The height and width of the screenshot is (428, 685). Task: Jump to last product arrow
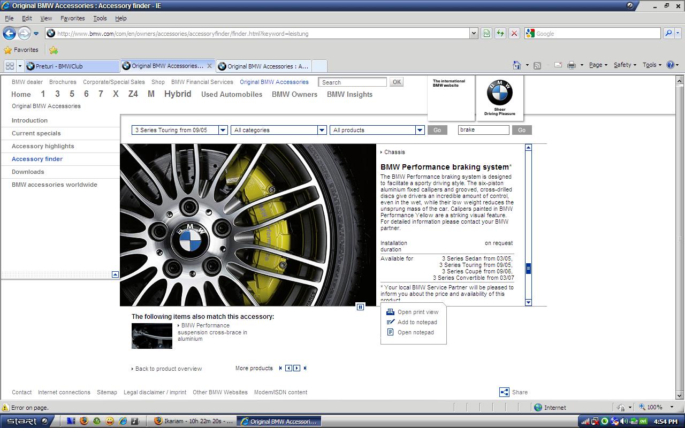coord(305,368)
